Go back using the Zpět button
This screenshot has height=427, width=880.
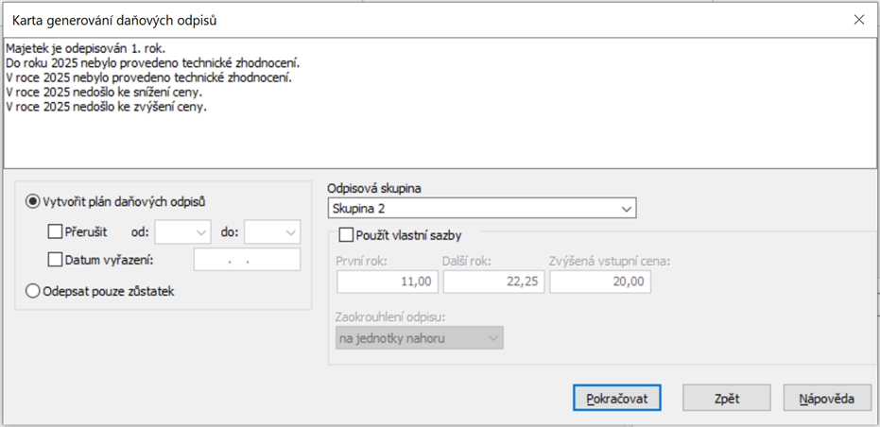[x=727, y=398]
